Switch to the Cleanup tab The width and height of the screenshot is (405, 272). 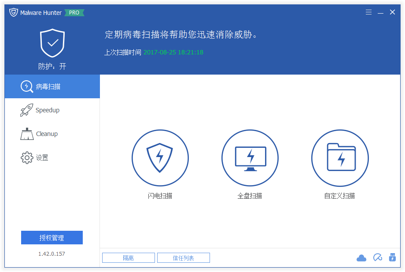46,133
